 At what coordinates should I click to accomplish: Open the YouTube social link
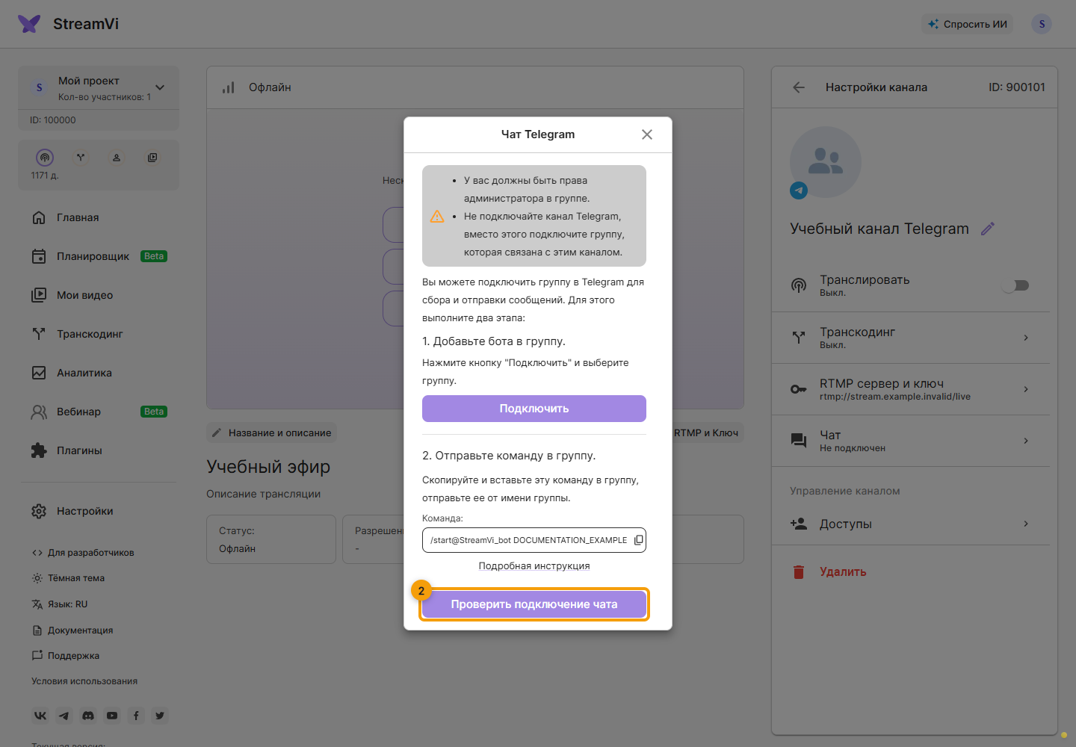click(x=112, y=716)
